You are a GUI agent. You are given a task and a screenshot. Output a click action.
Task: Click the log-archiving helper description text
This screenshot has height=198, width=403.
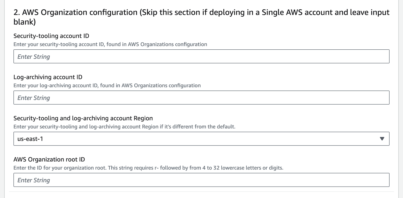(x=107, y=85)
